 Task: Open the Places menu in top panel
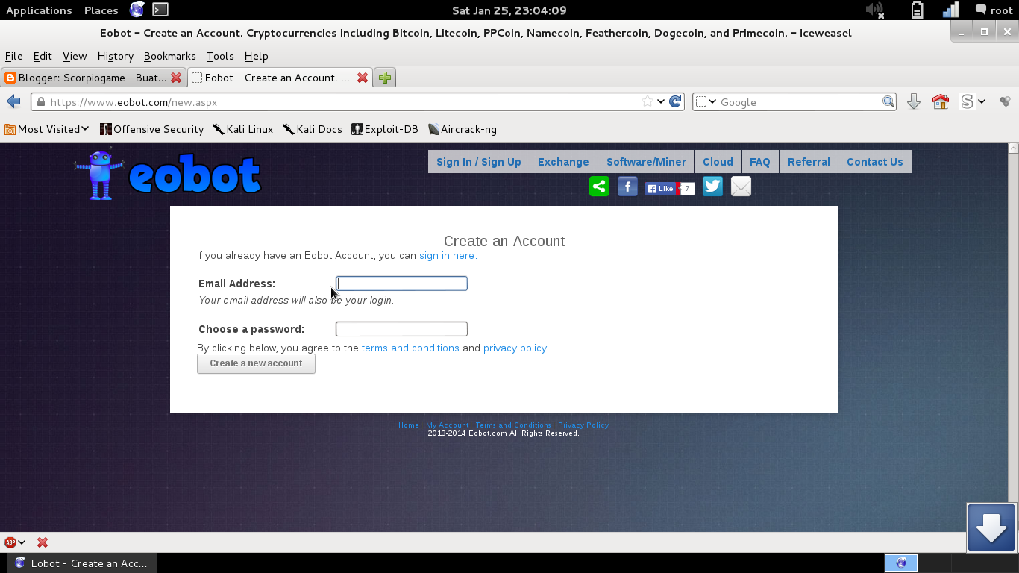(101, 10)
